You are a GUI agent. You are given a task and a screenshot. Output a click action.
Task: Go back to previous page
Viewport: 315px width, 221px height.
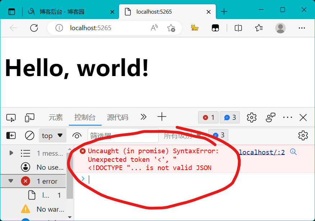click(13, 28)
